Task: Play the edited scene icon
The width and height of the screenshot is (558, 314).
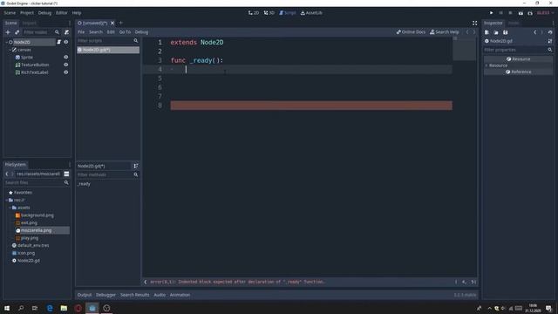Action: [x=521, y=13]
